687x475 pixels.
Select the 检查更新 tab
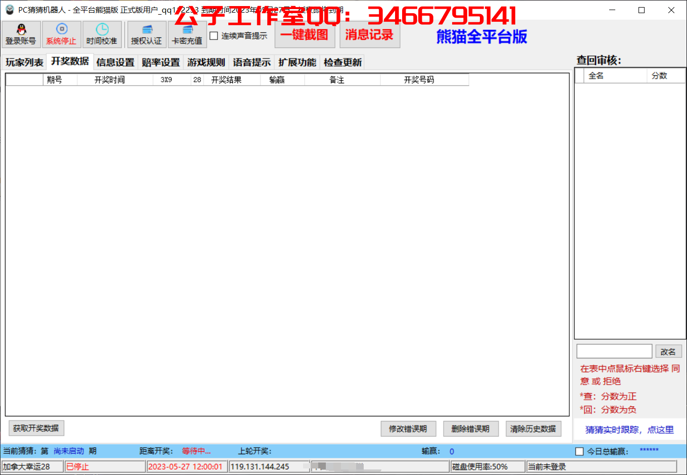pyautogui.click(x=342, y=63)
